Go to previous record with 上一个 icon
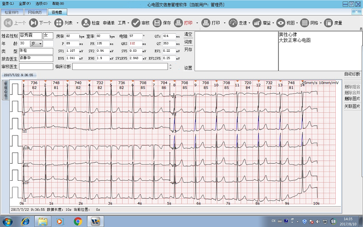This screenshot has height=227, width=363. tap(8, 23)
